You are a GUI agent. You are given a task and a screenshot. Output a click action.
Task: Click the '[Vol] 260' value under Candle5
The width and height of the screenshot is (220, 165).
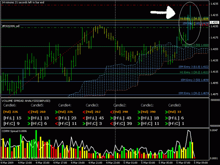(38, 112)
